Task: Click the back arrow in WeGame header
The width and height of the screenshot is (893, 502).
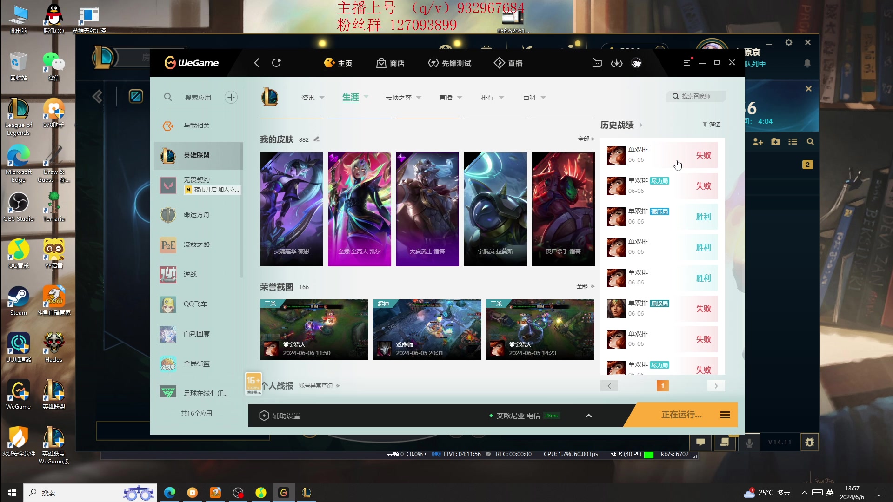Action: 257,63
